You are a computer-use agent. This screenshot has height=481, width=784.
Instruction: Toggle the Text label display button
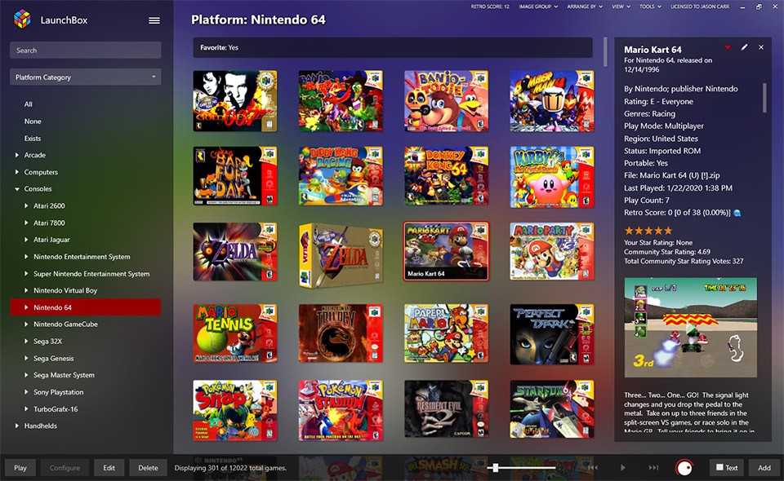725,468
